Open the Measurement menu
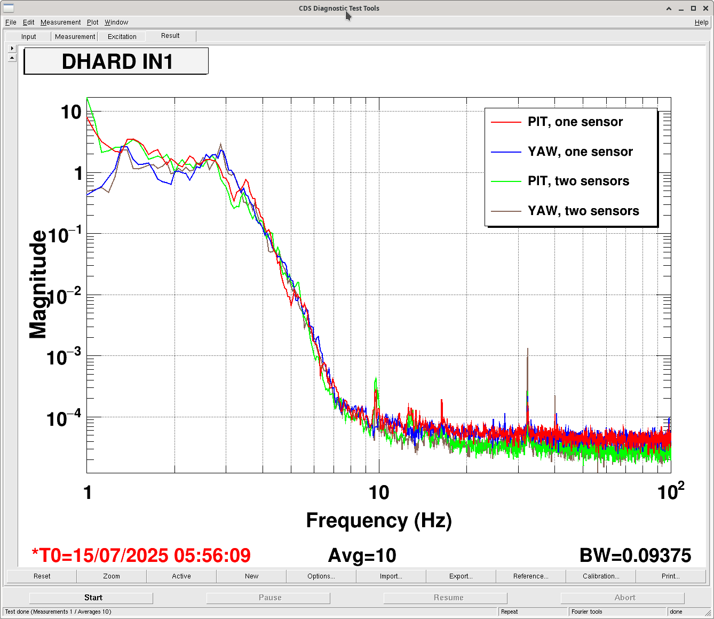The width and height of the screenshot is (714, 619). click(61, 22)
